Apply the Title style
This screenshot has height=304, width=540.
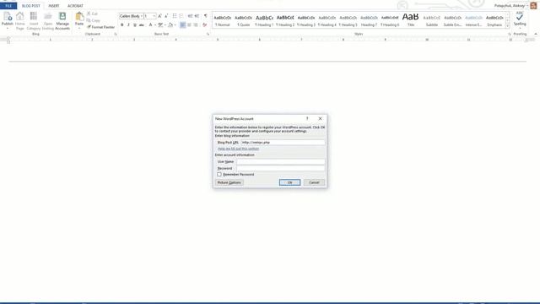(x=411, y=20)
